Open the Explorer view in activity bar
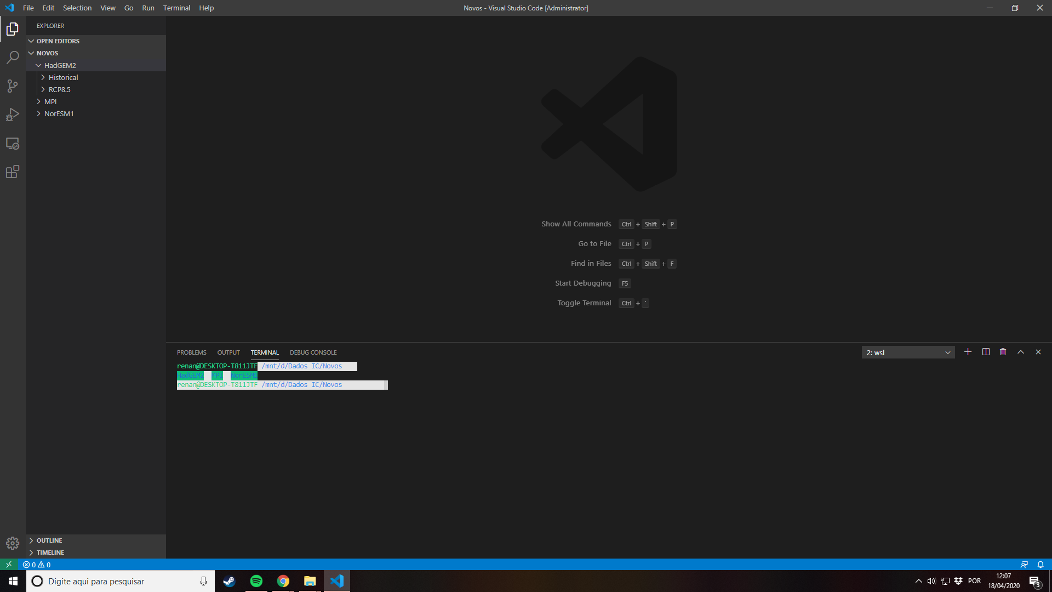The width and height of the screenshot is (1052, 592). [13, 29]
